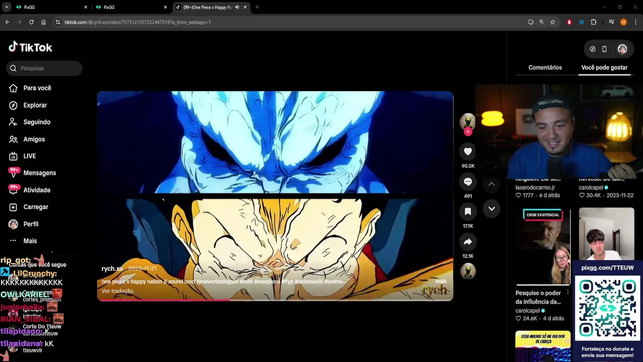Open 'Pesquise o poder da influência' video title
The image size is (643, 362).
pos(538,298)
